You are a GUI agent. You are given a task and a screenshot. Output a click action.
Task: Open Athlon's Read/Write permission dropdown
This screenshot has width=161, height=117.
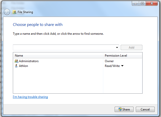pos(122,66)
